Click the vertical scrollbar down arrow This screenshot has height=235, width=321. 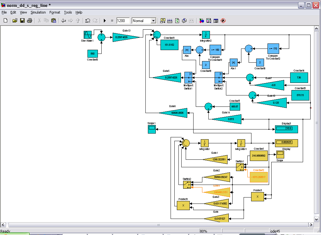click(317, 219)
